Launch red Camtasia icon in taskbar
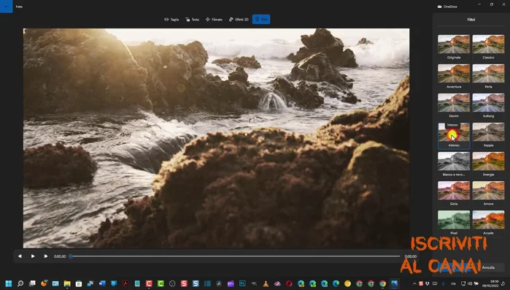The height and width of the screenshot is (290, 510). (149, 284)
